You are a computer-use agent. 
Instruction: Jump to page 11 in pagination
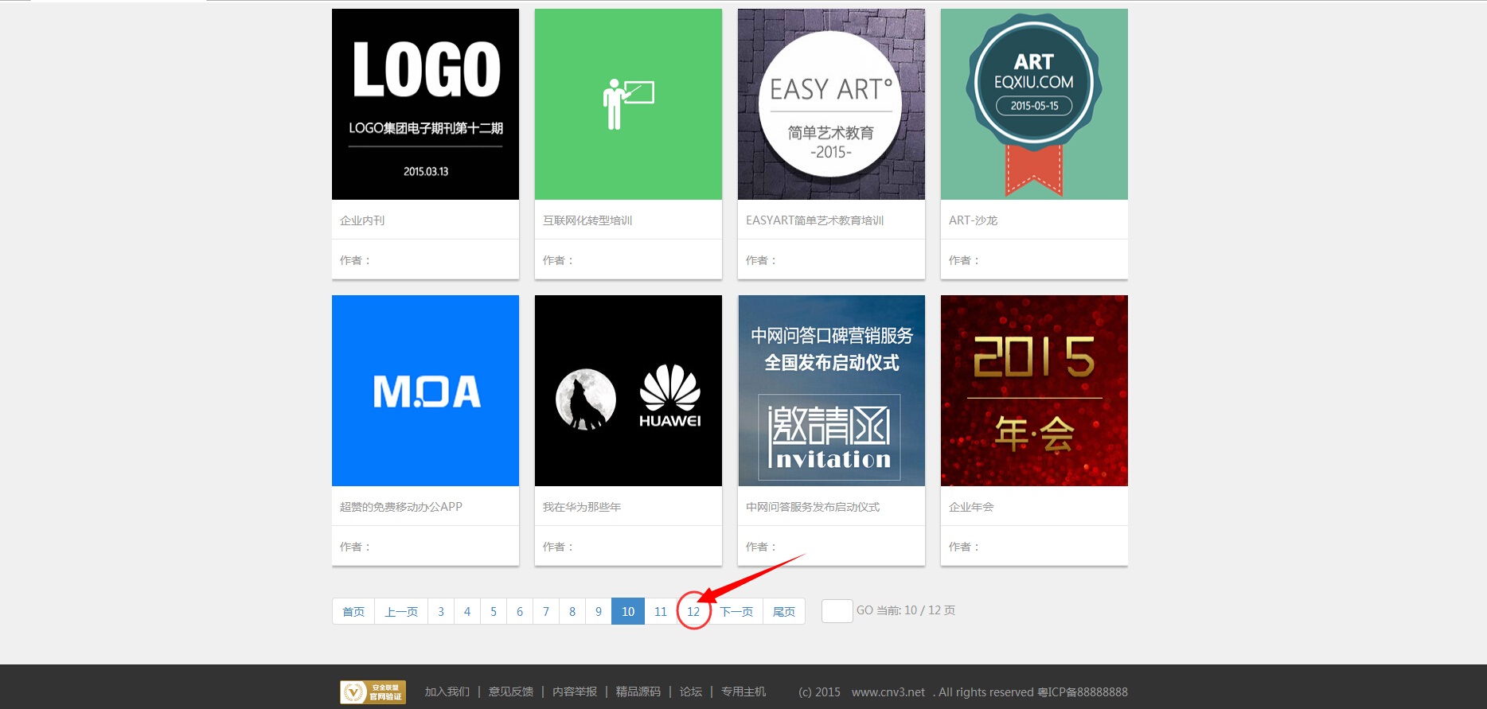(661, 611)
